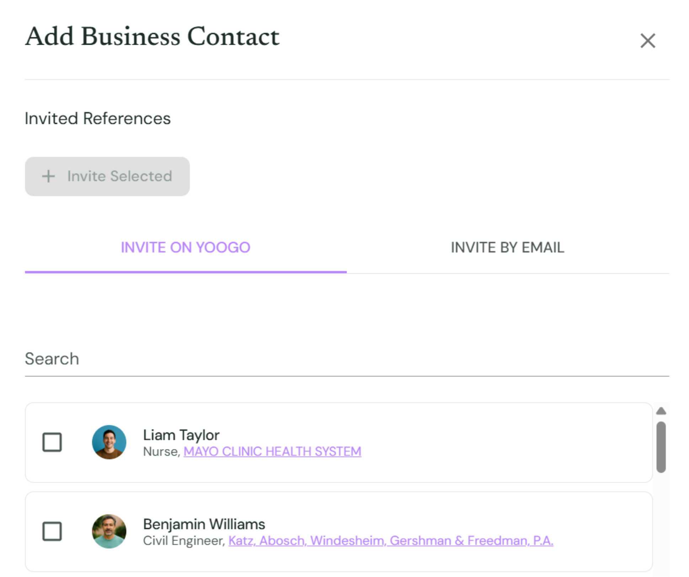Image resolution: width=689 pixels, height=577 pixels.
Task: Focus the Search input field
Action: point(347,359)
